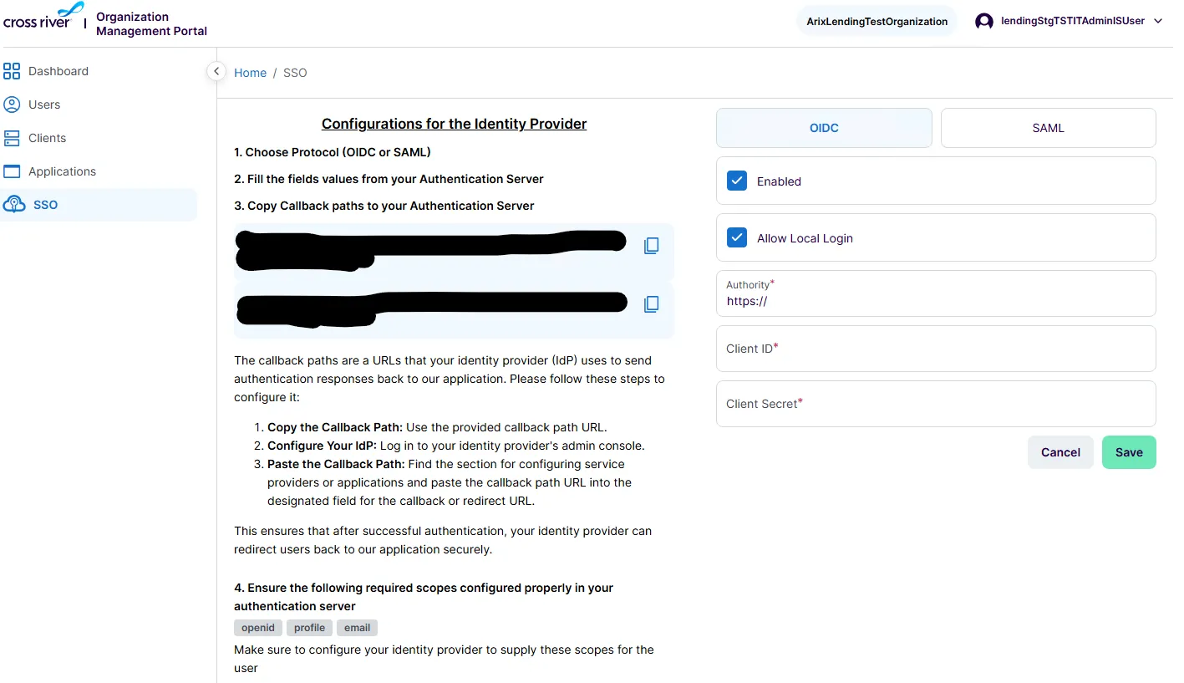Viewport: 1184px width, 683px height.
Task: Open the ArixLendingTestOrganization selector
Action: [x=877, y=22]
